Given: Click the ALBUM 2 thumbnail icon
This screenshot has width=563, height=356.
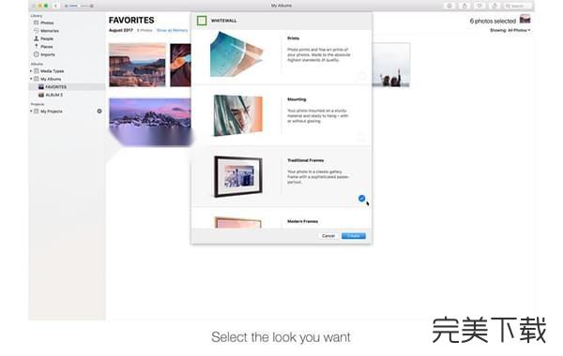Looking at the screenshot, I should coord(41,95).
